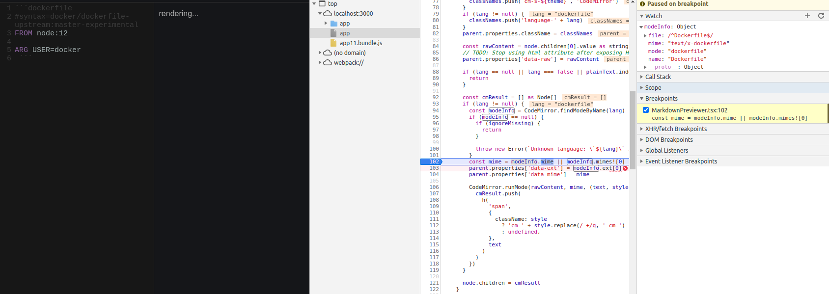Image resolution: width=829 pixels, height=294 pixels.
Task: Click the paused on breakpoint info icon
Action: pyautogui.click(x=642, y=4)
